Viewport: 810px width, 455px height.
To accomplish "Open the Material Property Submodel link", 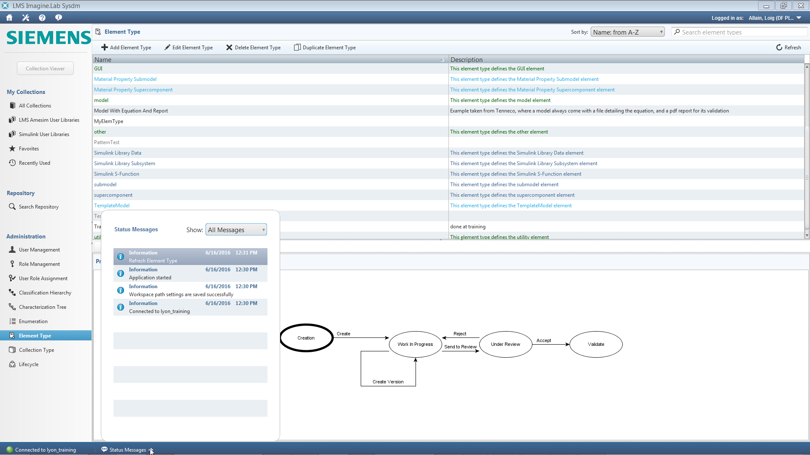I will tap(125, 79).
